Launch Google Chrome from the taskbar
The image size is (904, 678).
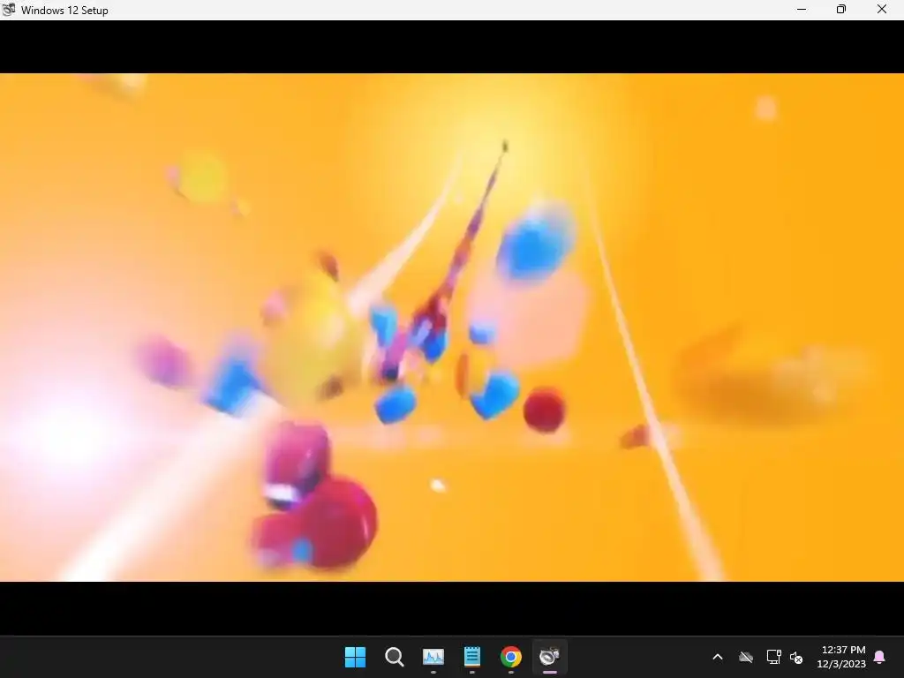pos(511,657)
